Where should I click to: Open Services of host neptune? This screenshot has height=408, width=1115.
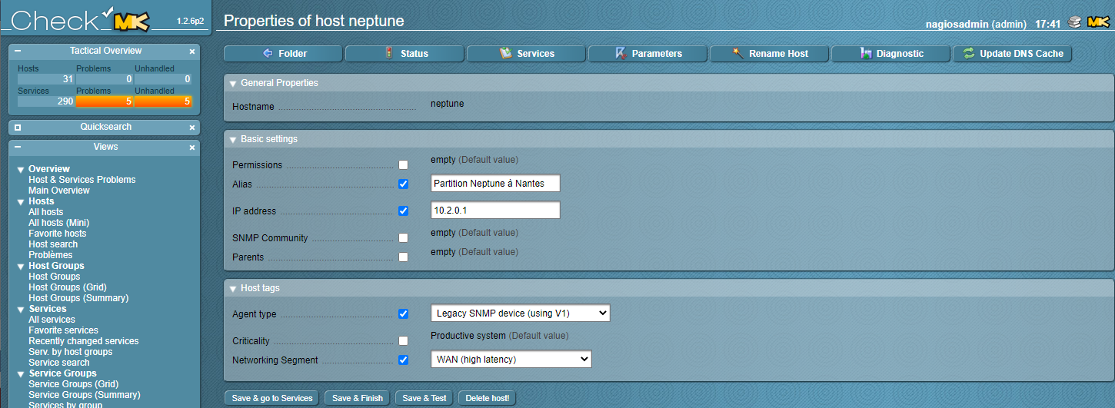(x=526, y=54)
